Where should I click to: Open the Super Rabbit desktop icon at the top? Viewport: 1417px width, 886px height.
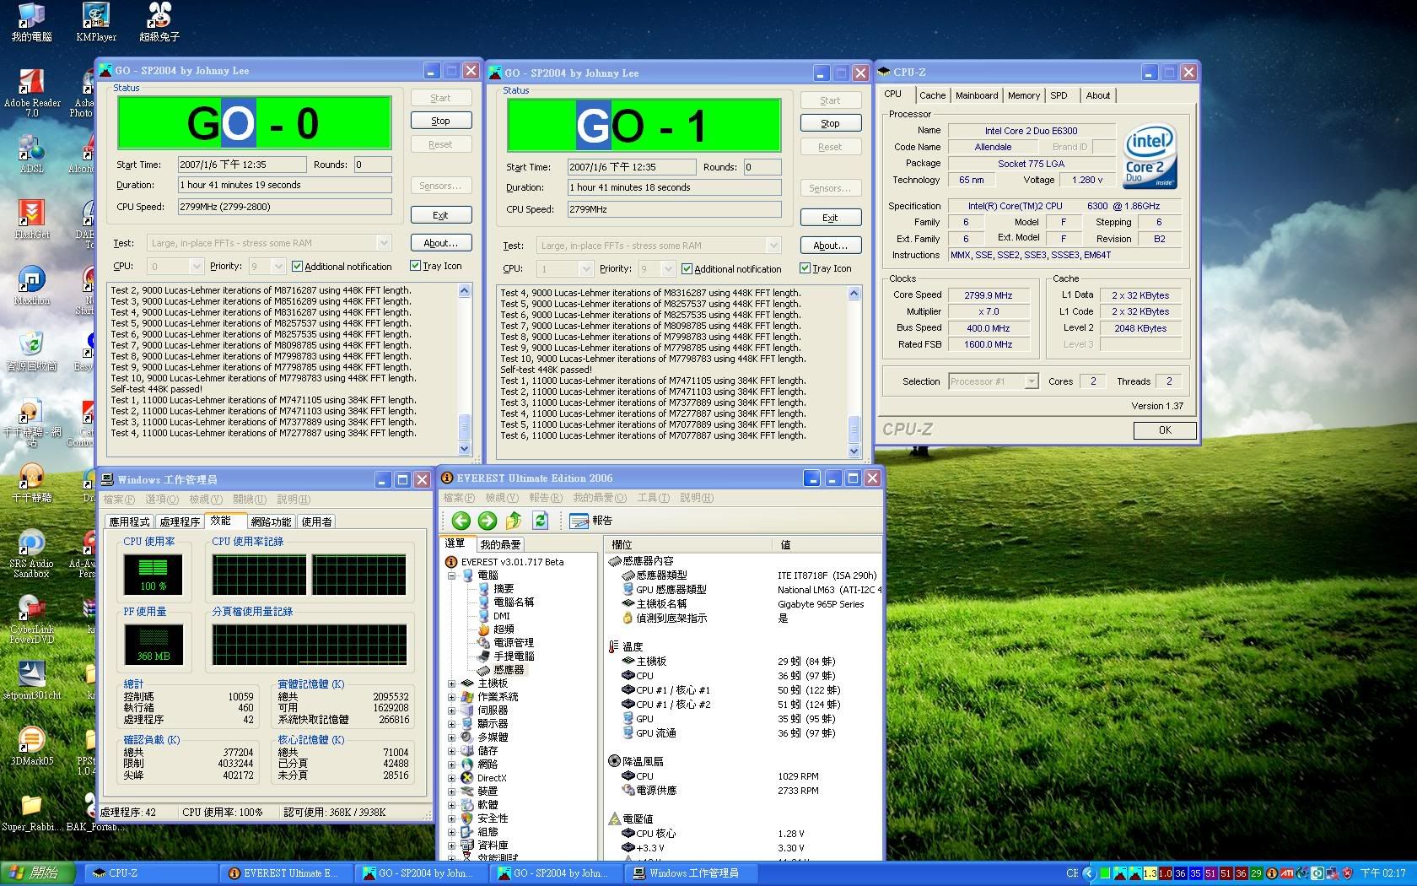click(159, 23)
